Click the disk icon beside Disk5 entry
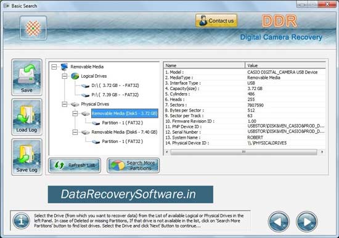339x238 pixels. (86, 113)
